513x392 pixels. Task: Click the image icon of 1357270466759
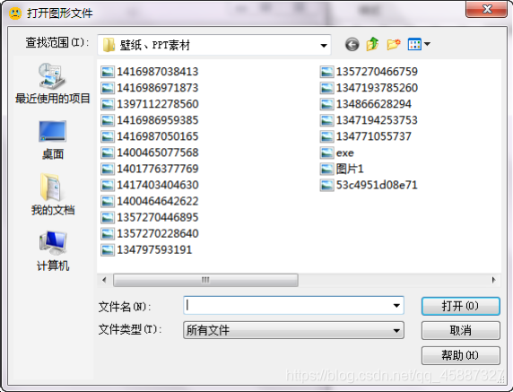[x=326, y=72]
